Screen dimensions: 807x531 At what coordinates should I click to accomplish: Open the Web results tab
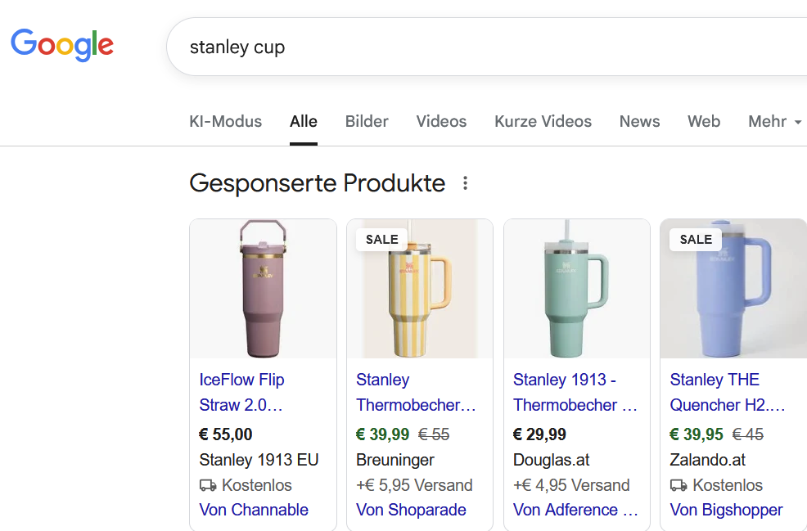click(x=704, y=122)
